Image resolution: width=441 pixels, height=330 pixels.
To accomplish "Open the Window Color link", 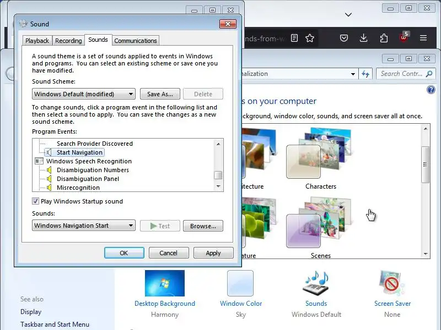I will 241,304.
